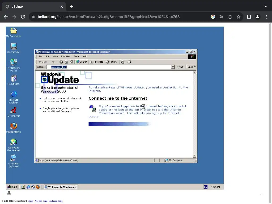This screenshot has width=272, height=204.
Task: Select the D+ Browser desktop icon
Action: pyautogui.click(x=14, y=112)
